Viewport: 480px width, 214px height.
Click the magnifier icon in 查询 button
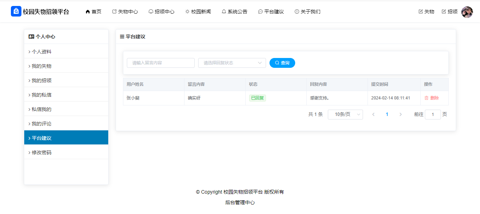pos(277,63)
